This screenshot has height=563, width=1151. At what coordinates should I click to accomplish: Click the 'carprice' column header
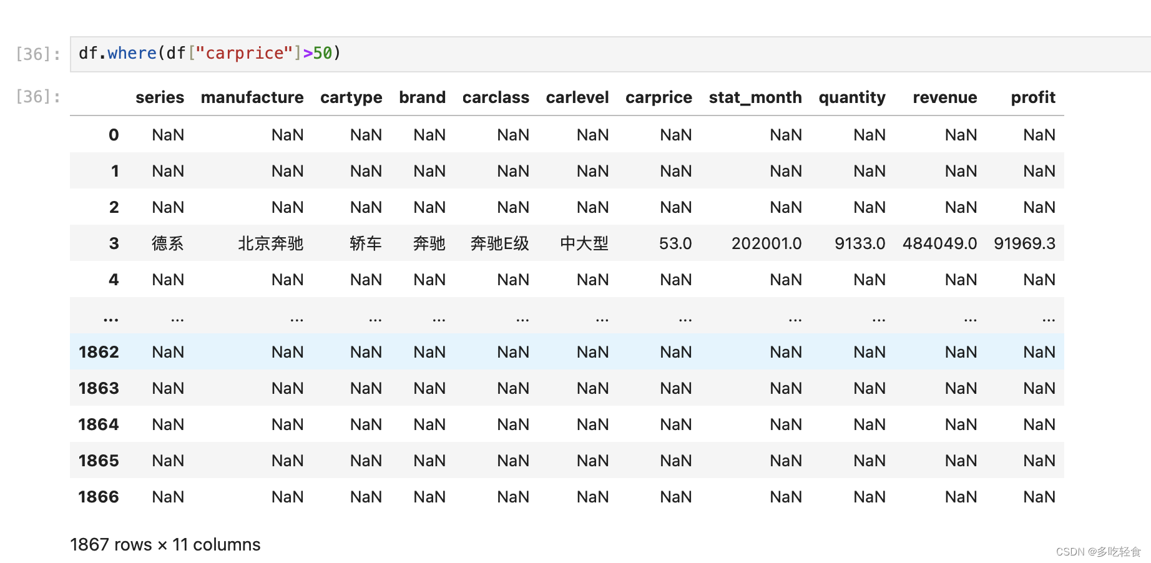659,98
